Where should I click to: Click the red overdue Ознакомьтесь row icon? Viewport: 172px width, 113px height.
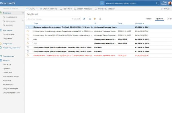coord(28,55)
